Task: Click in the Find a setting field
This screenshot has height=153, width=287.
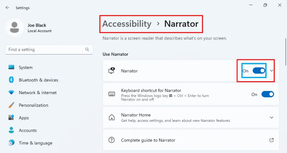Action: 49,50
